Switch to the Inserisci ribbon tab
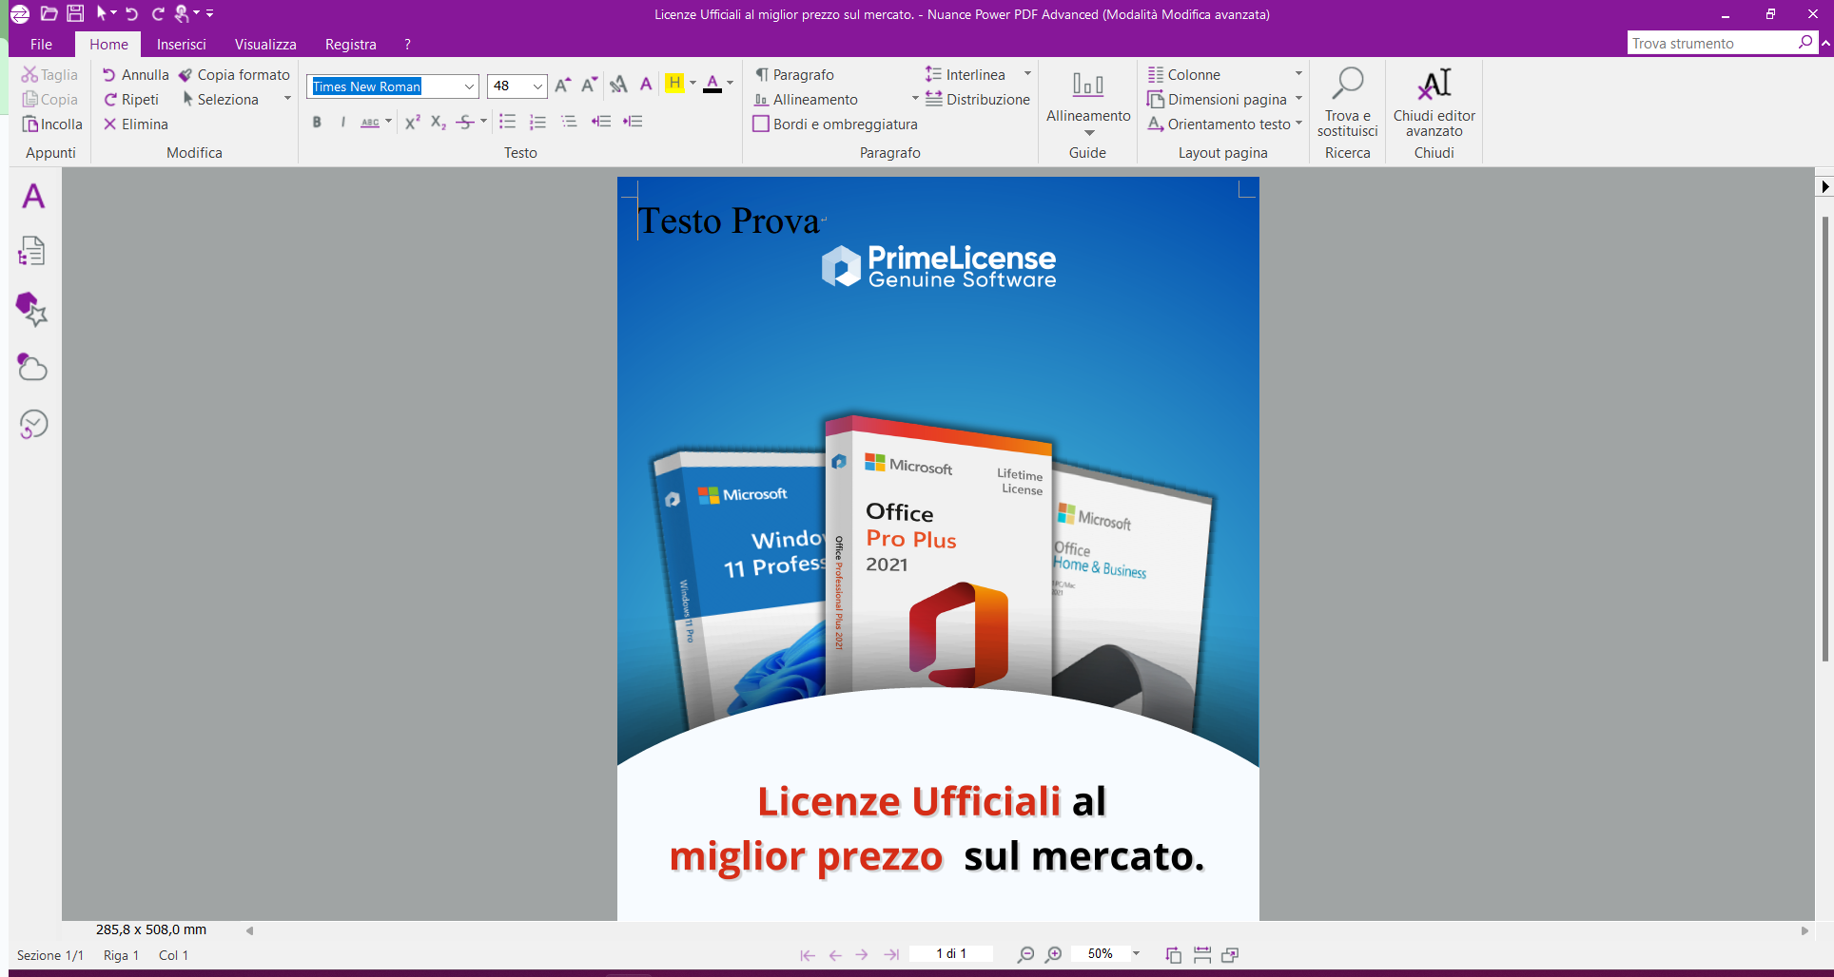Screen dimensions: 1834x977 [x=181, y=45]
